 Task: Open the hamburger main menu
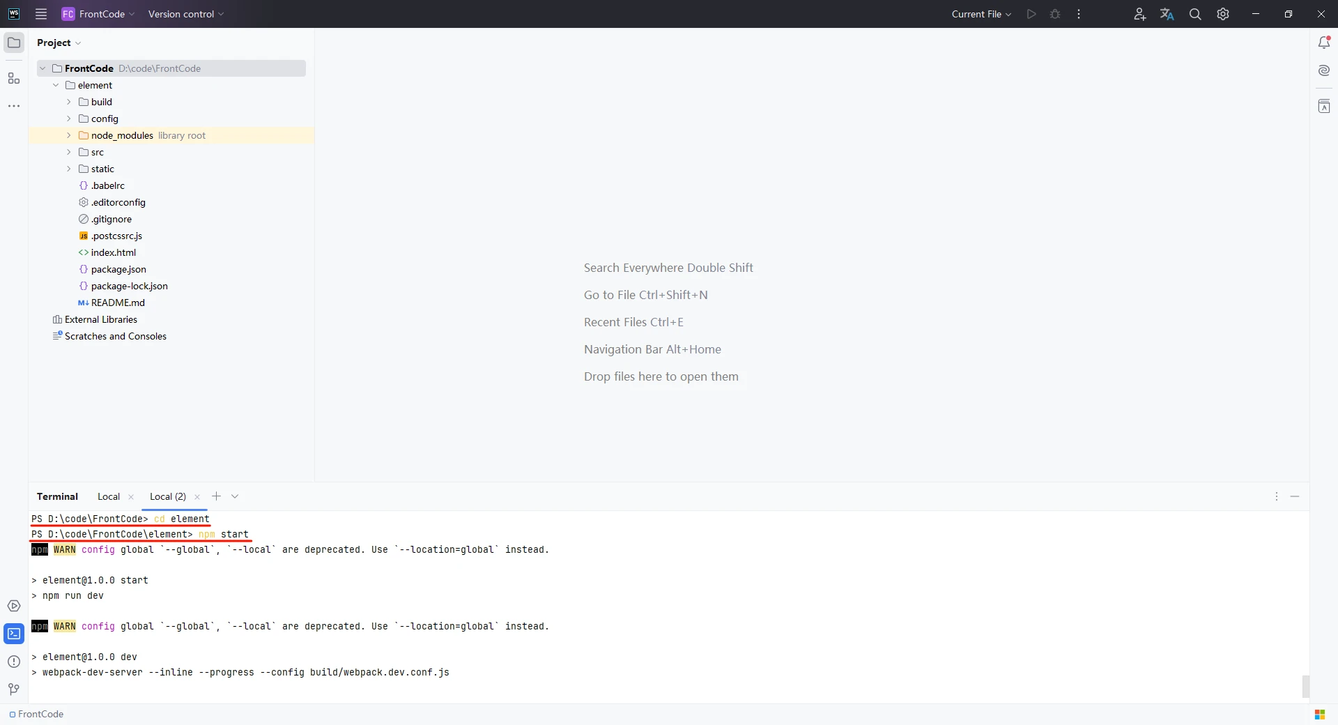41,14
